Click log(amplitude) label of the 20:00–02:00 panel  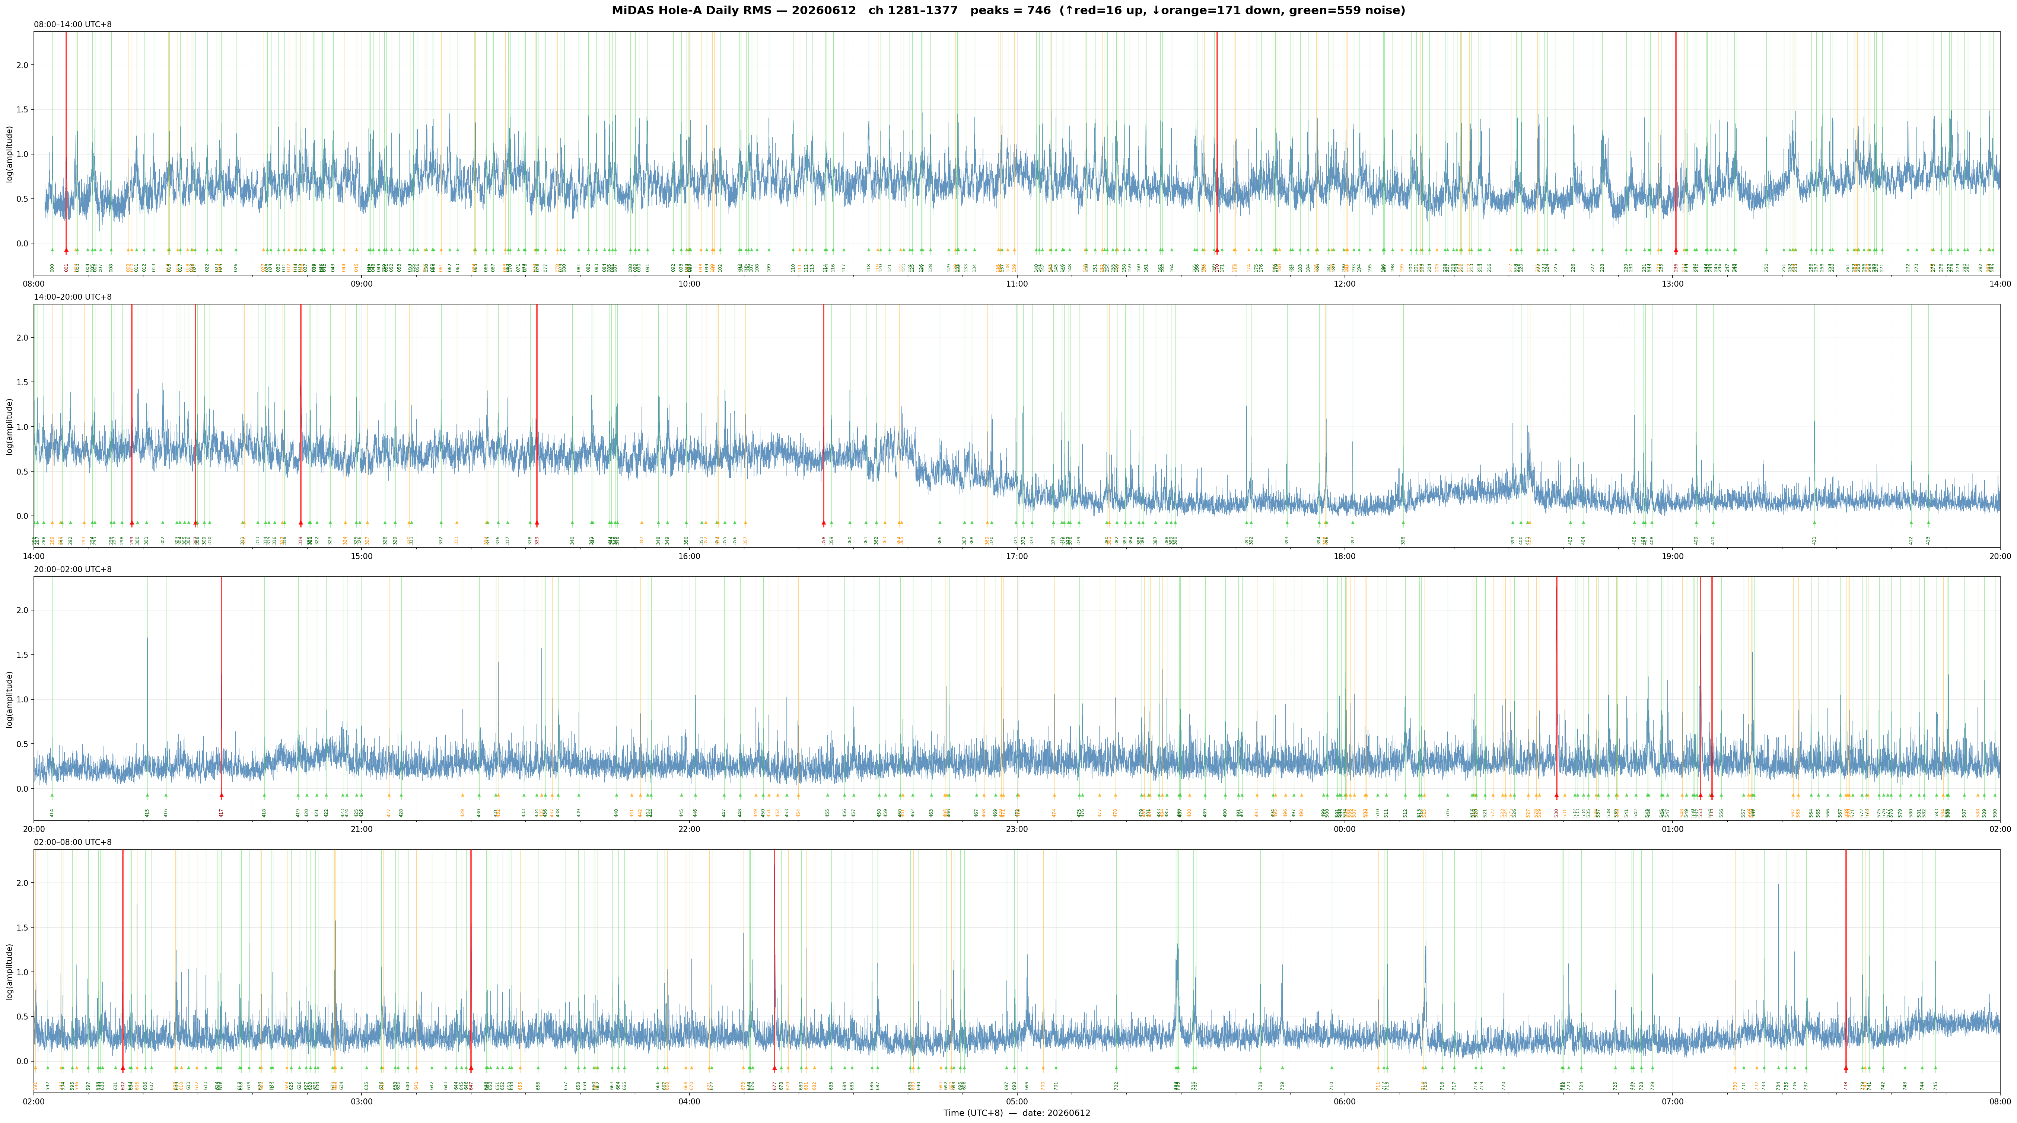[x=9, y=699]
